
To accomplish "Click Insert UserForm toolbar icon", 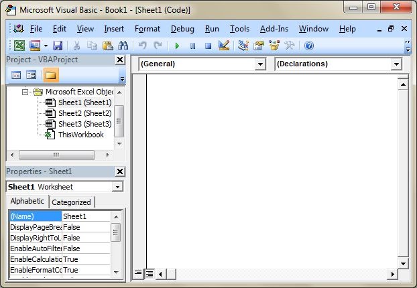I will tap(35, 46).
